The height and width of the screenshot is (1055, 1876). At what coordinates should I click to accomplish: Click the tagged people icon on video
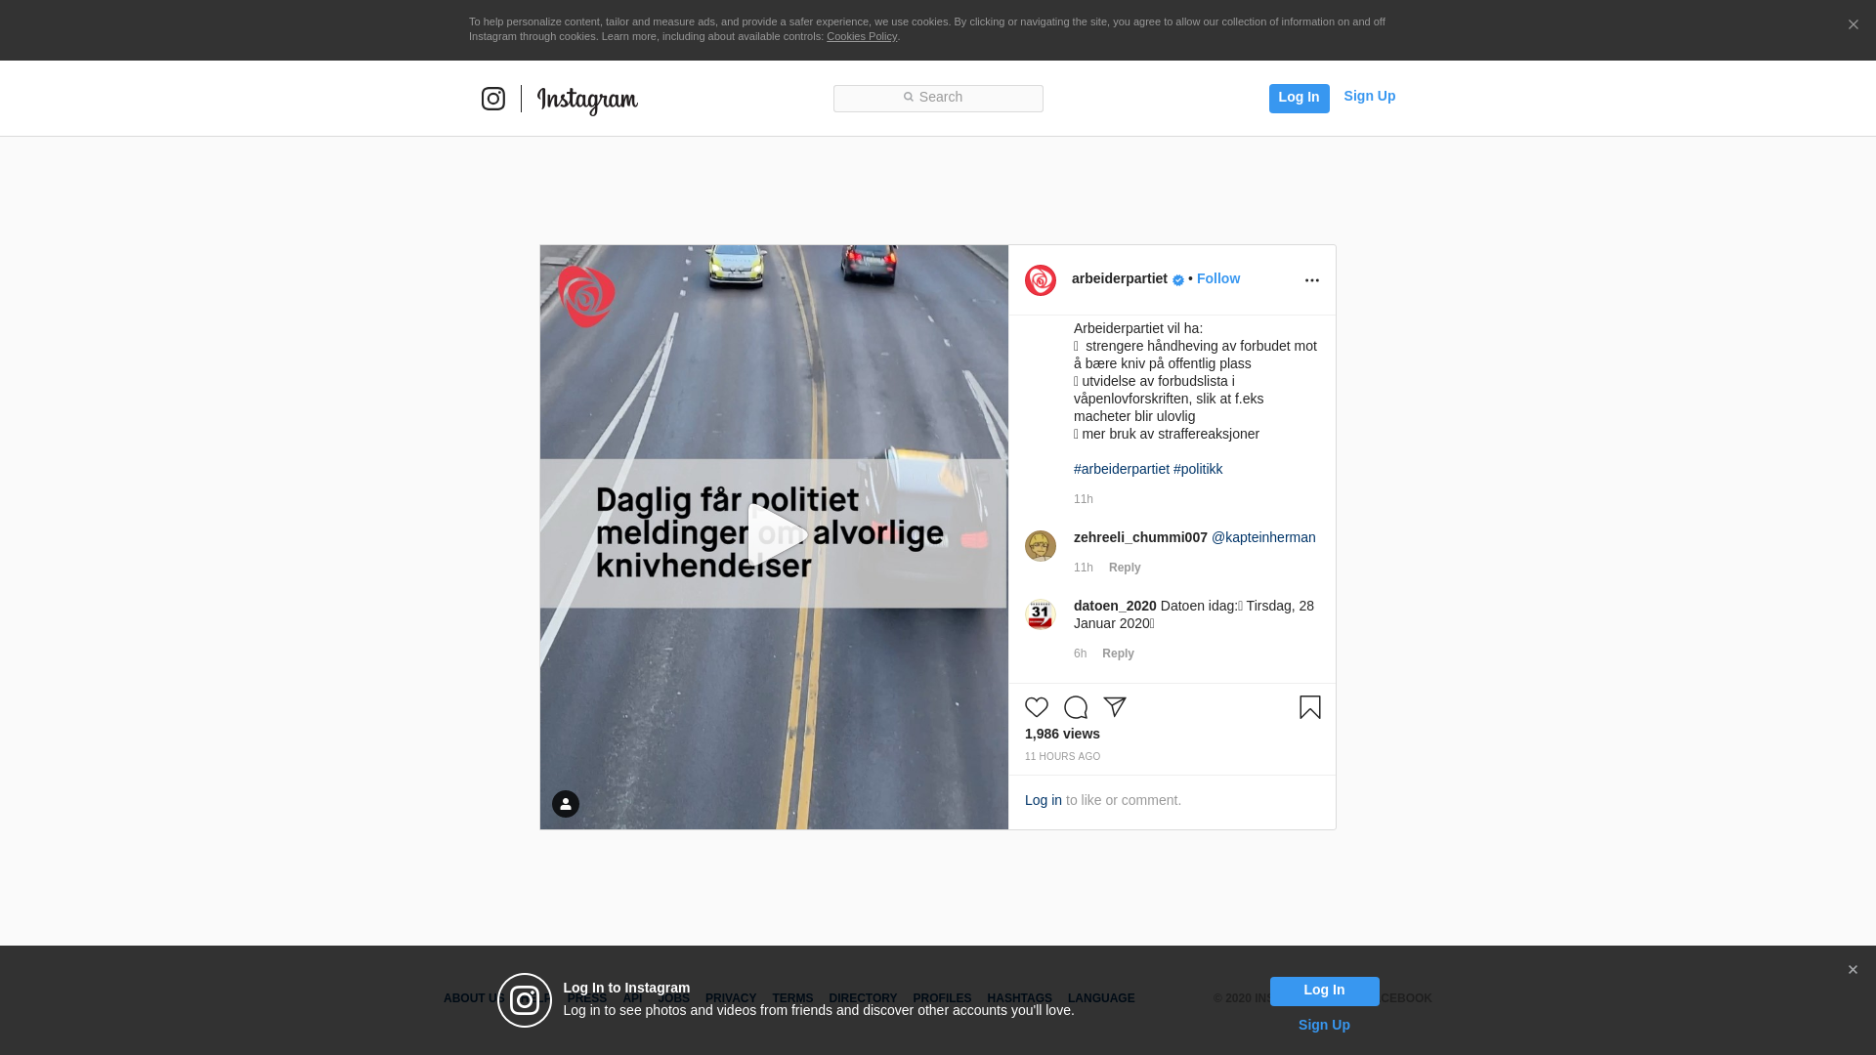(x=566, y=804)
